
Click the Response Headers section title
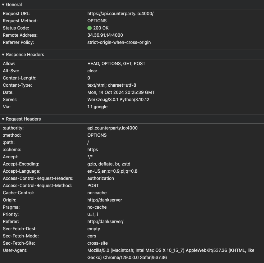pos(25,55)
